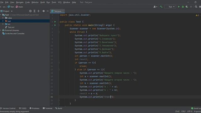Open the Event Log

click(196, 108)
